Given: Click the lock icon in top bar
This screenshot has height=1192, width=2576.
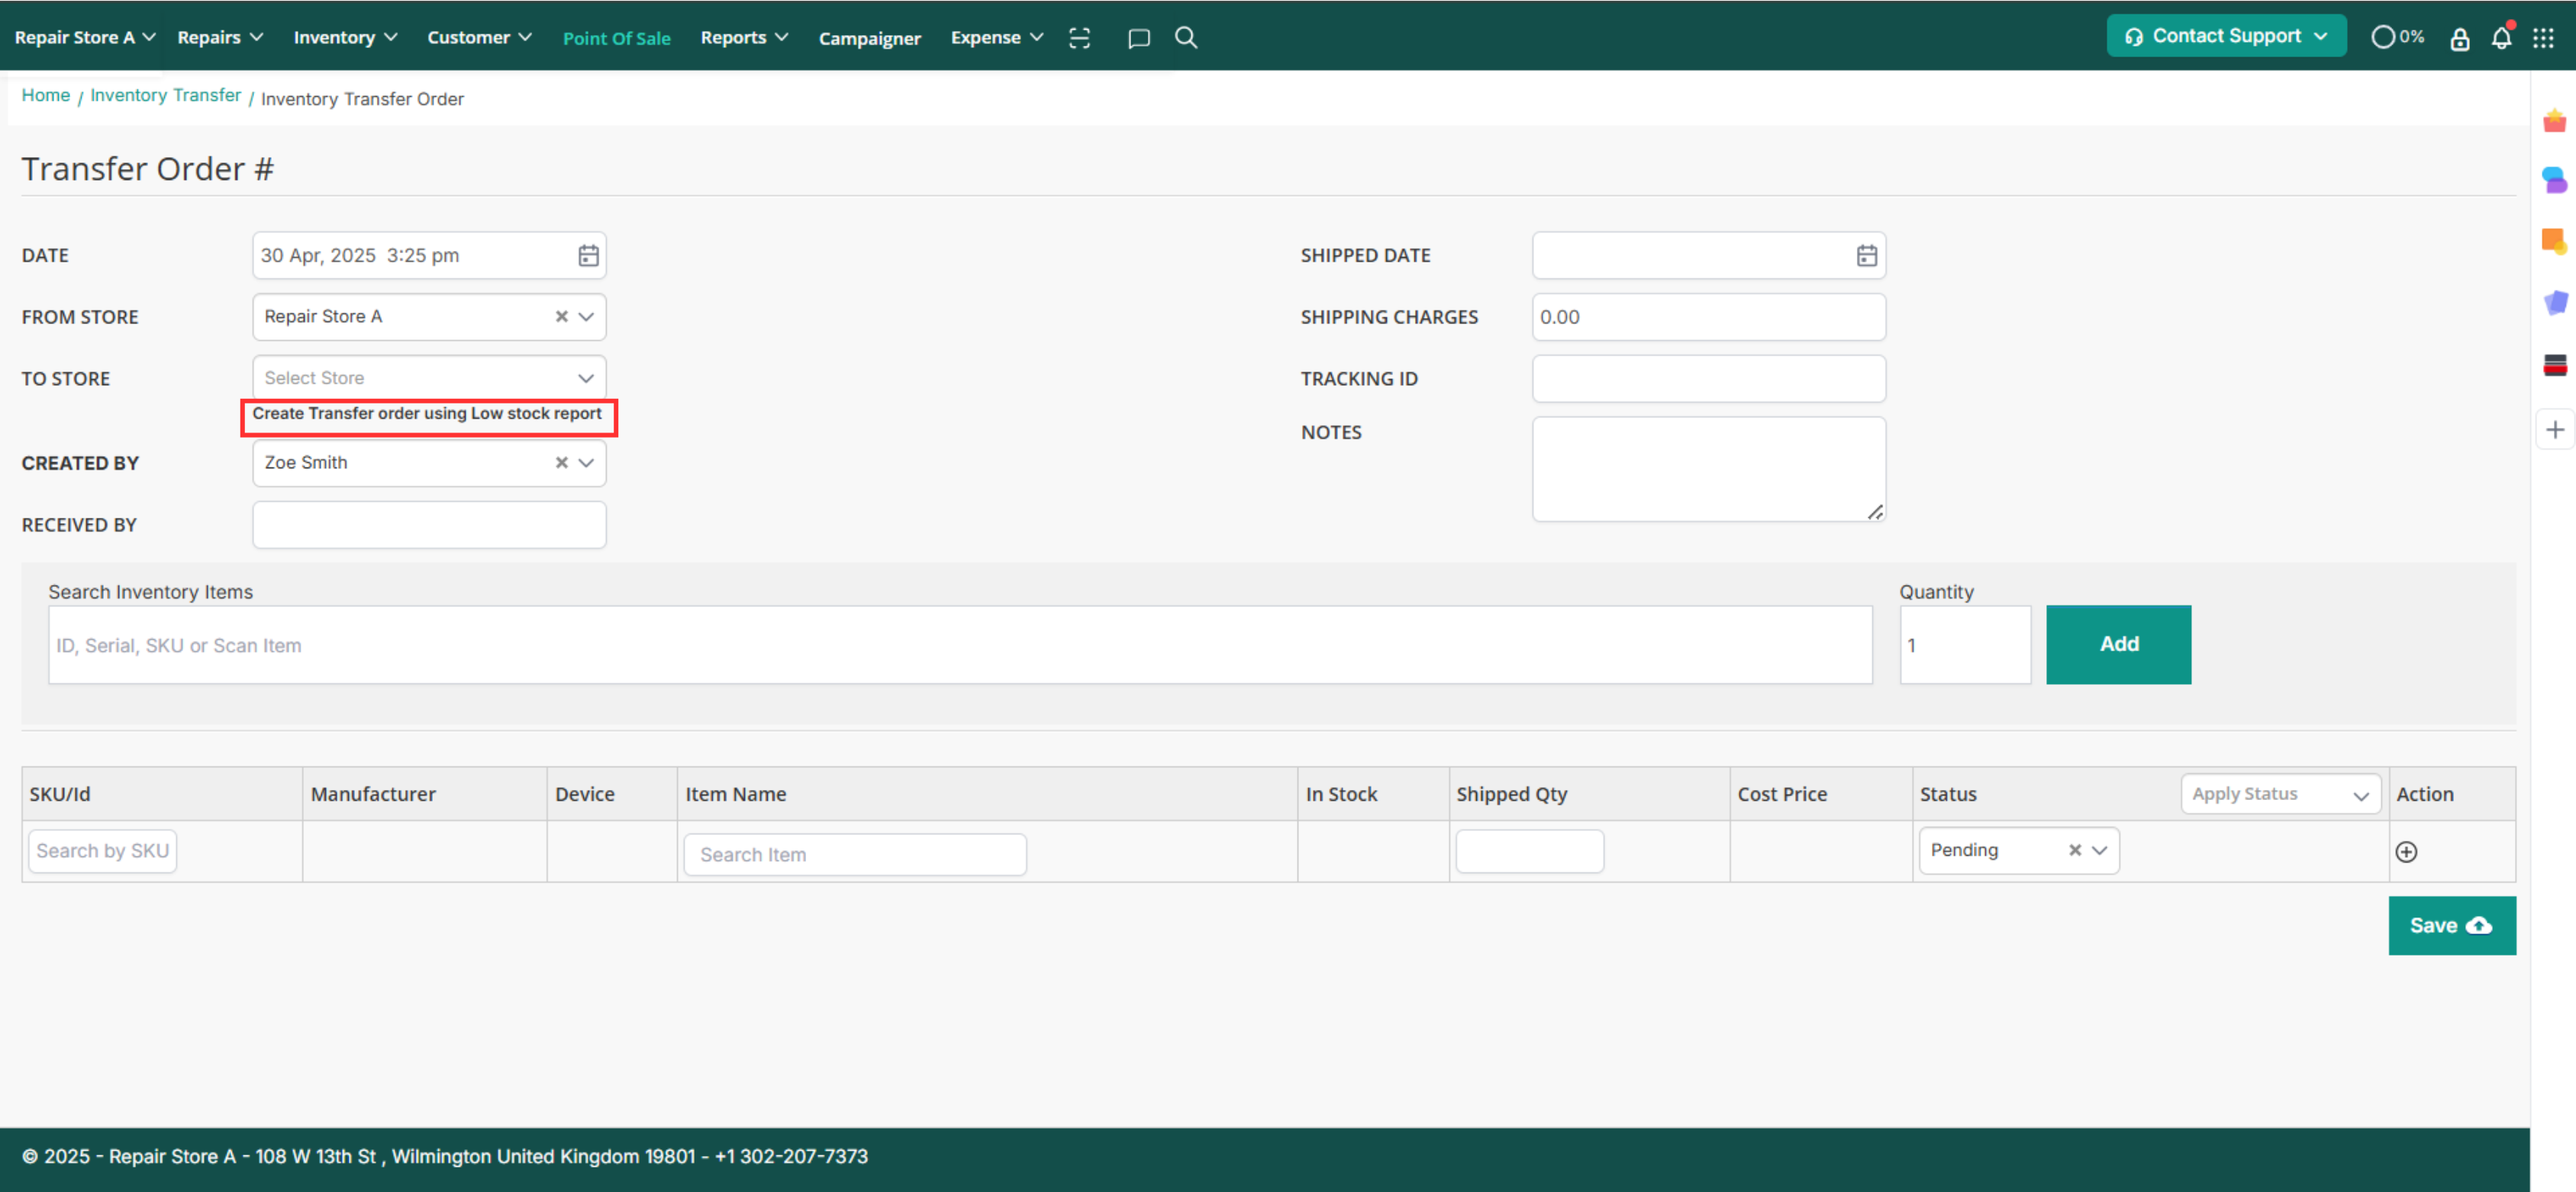Looking at the screenshot, I should [2459, 38].
